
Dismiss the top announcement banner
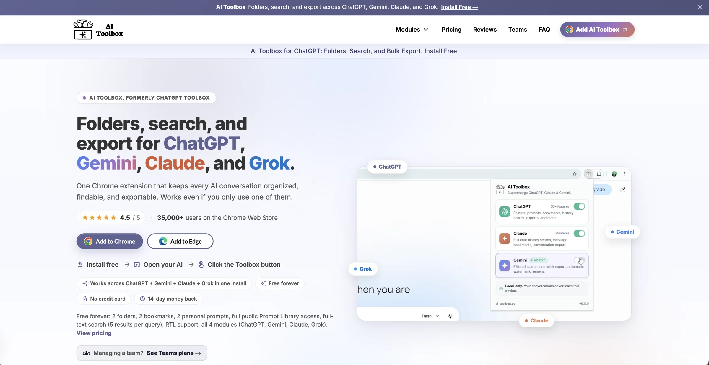coord(700,7)
